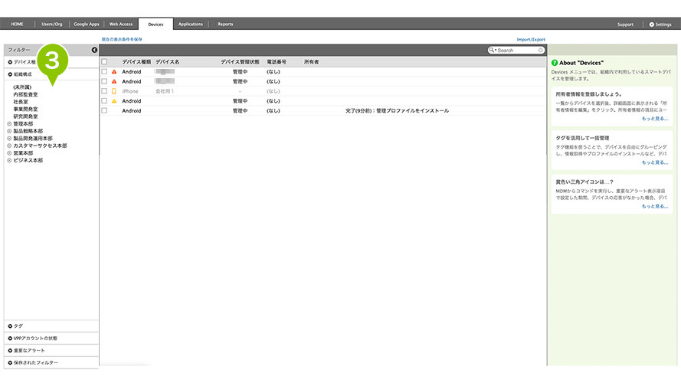Click もっと見る under 黄色い三角アイコンは
Screen dimensions: 681x383
coord(655,206)
